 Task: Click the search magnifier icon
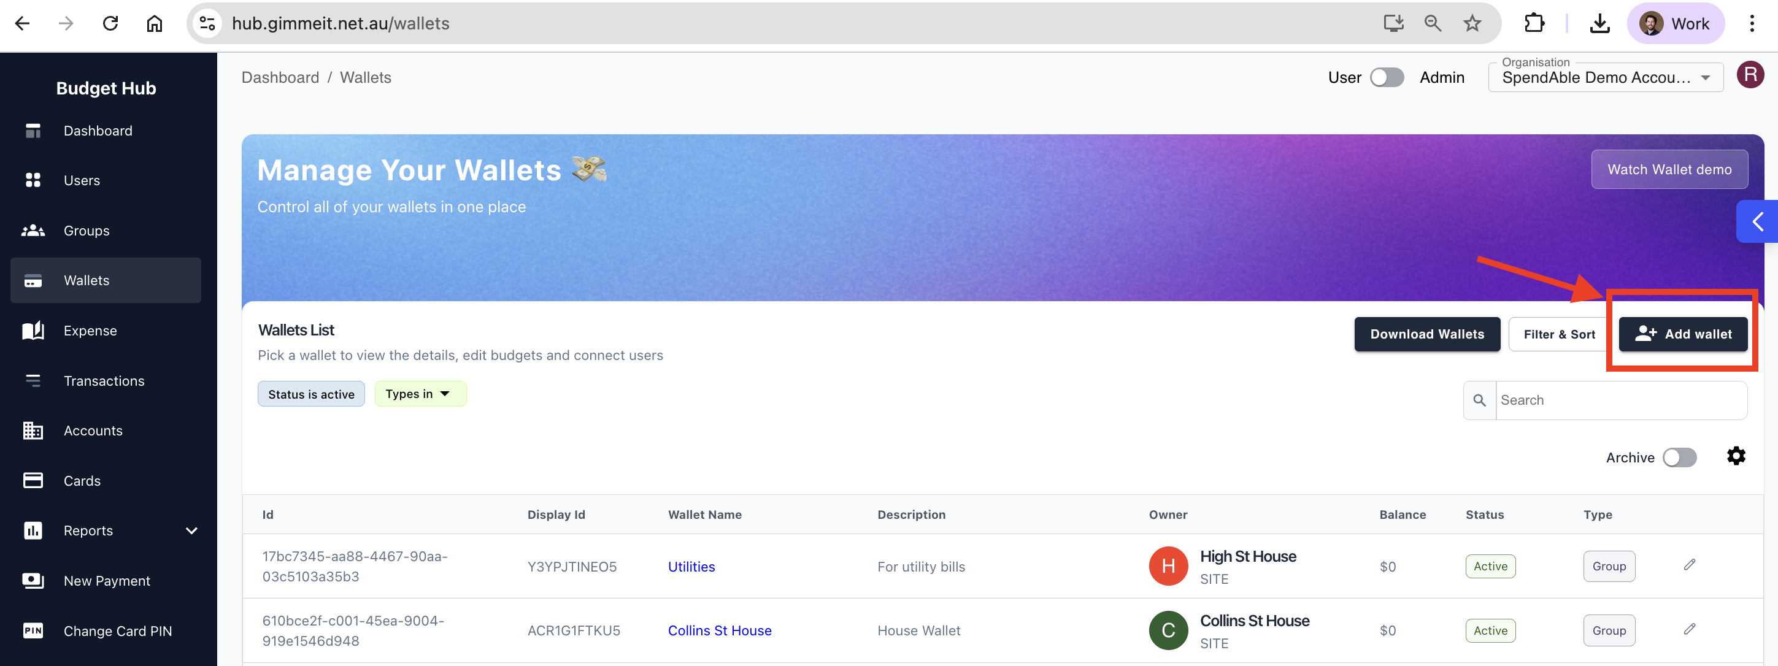click(x=1479, y=400)
